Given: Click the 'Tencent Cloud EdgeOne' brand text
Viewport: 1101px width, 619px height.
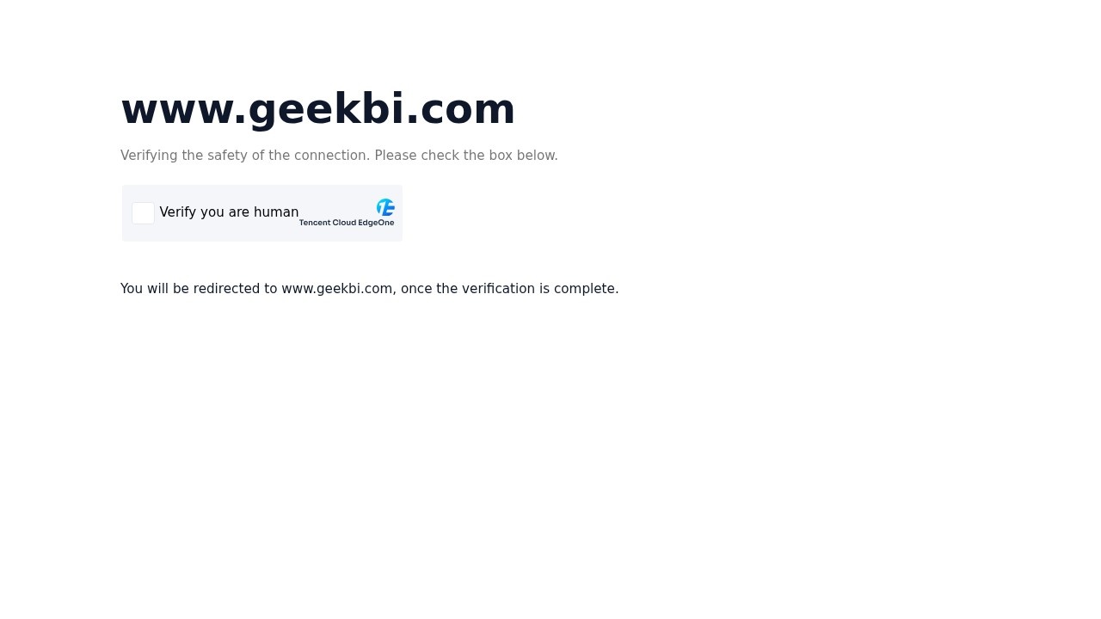Looking at the screenshot, I should coord(347,223).
